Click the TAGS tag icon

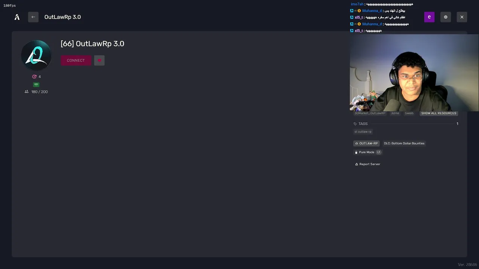[355, 124]
